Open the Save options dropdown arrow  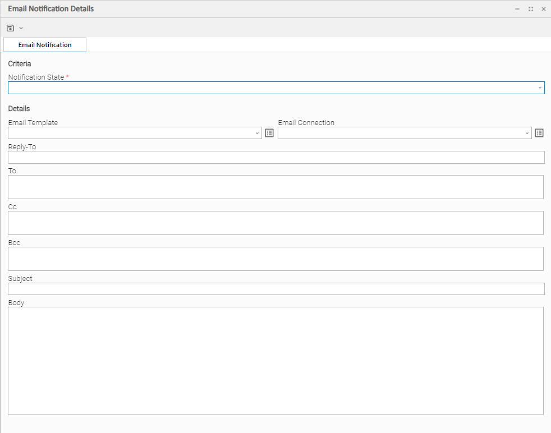(x=21, y=28)
